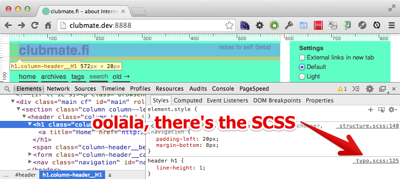The height and width of the screenshot is (179, 400).
Task: Open Chrome hamburger menu
Action: click(x=391, y=25)
